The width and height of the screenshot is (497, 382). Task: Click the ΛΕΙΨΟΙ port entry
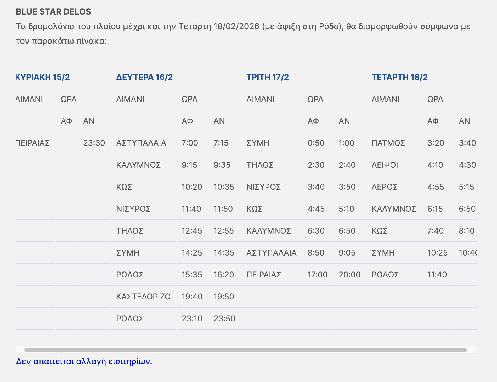coord(385,165)
